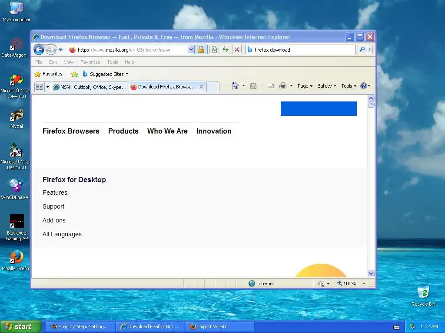Open the Help menu
Viewport: 445px width, 333px height.
(x=129, y=62)
